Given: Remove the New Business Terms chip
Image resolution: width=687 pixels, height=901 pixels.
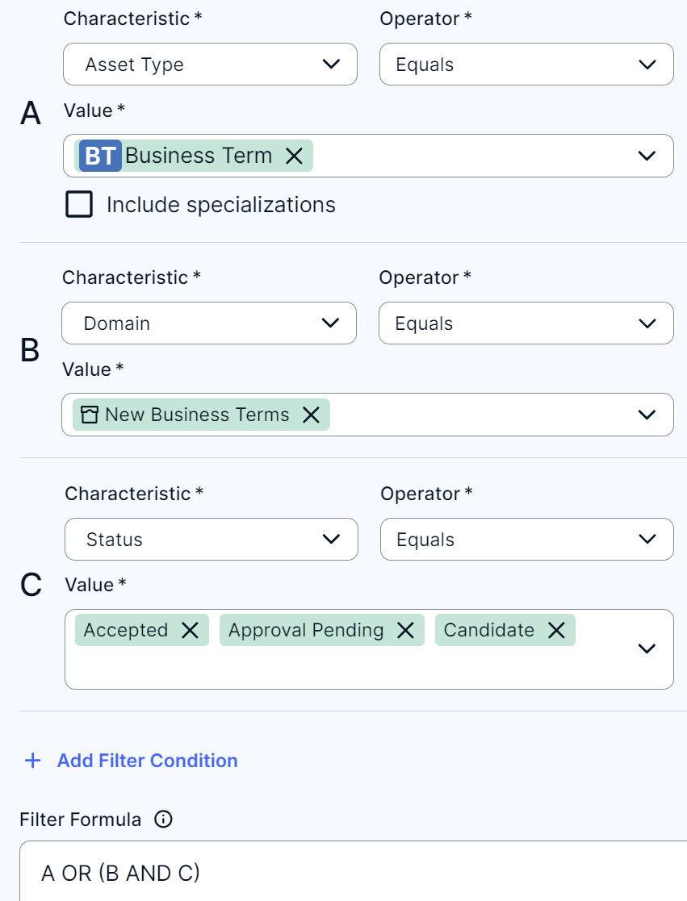Looking at the screenshot, I should click(311, 415).
